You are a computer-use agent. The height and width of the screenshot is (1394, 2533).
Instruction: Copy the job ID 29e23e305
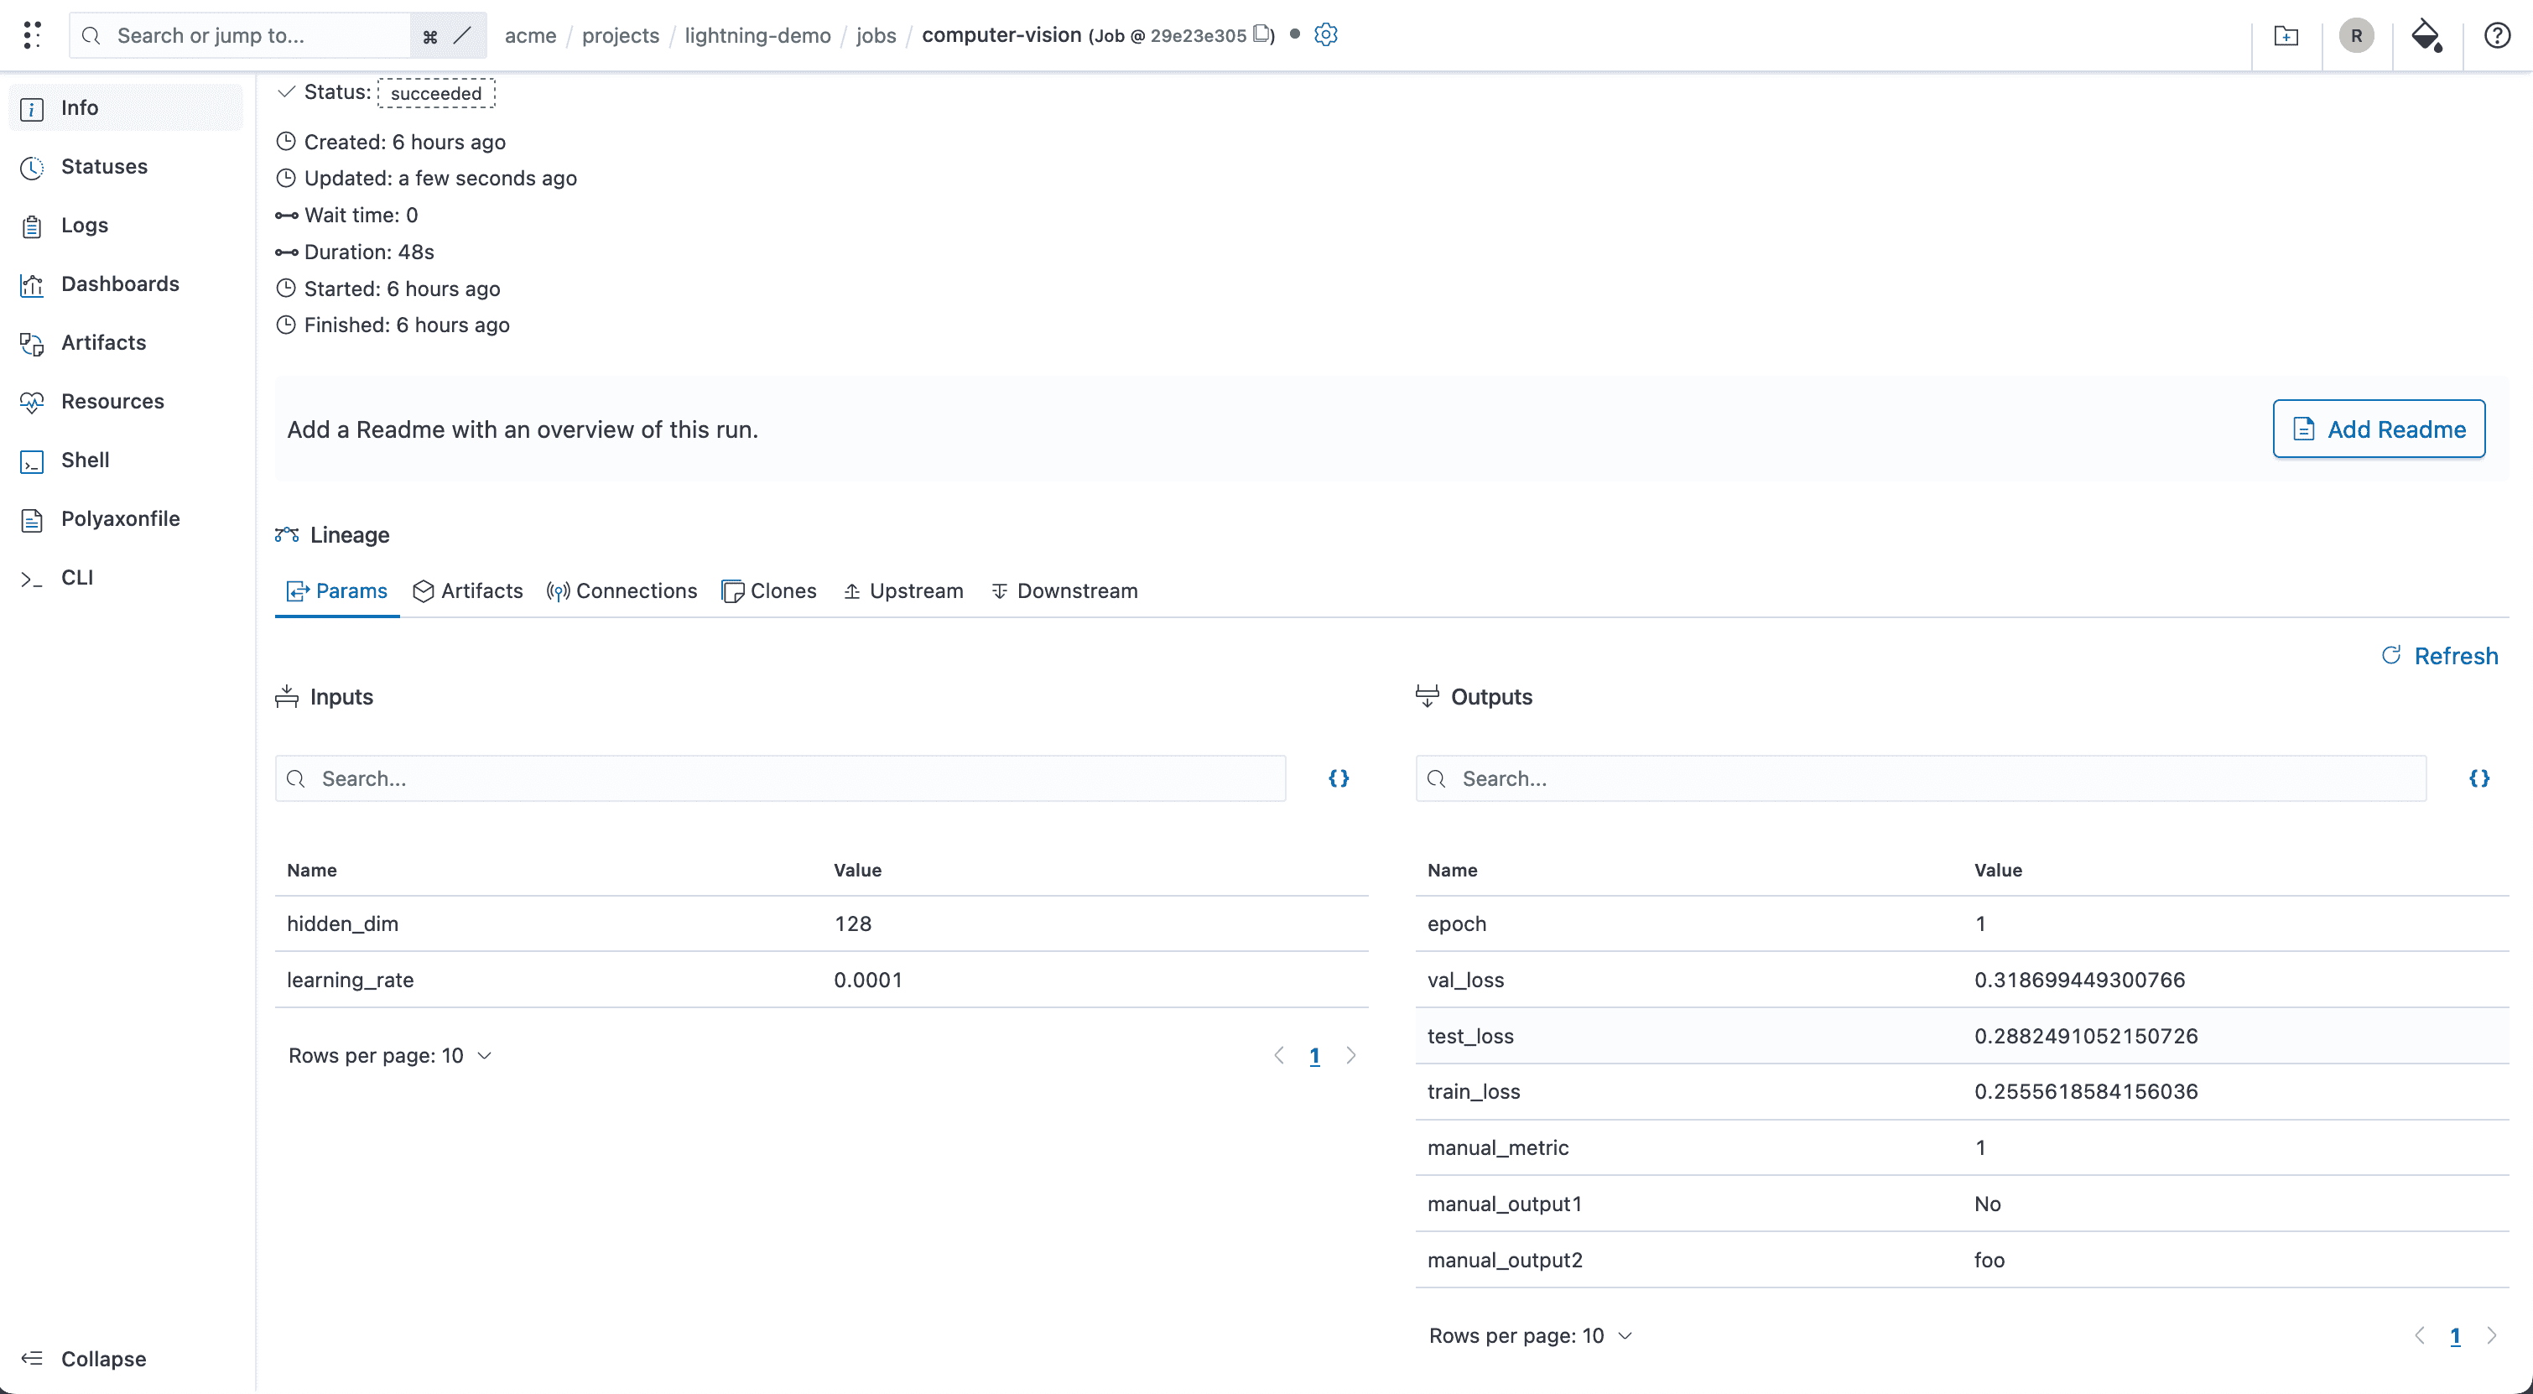coord(1263,34)
